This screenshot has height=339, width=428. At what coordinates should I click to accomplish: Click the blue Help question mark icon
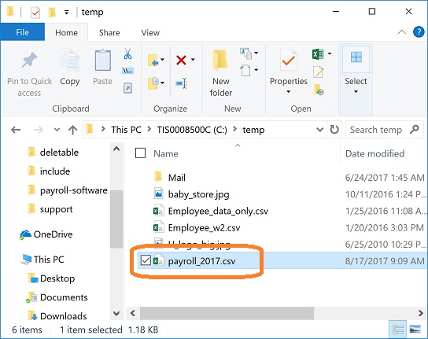click(x=419, y=32)
